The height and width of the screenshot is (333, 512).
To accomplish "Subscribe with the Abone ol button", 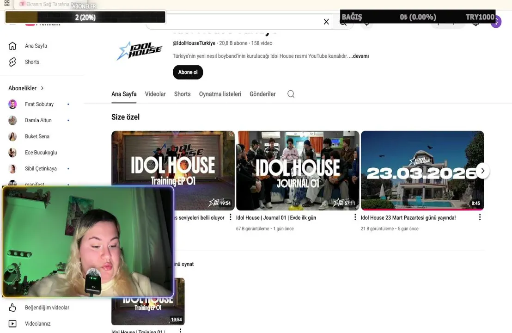I will tap(188, 72).
